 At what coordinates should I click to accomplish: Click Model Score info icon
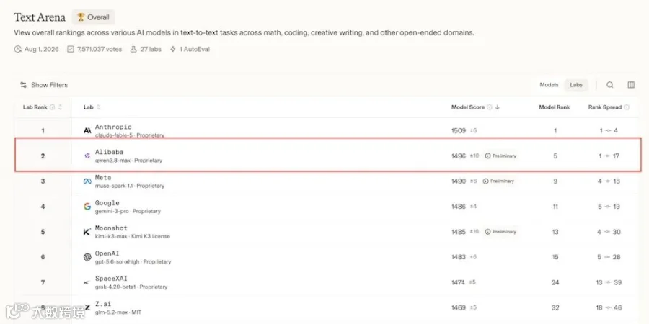coord(490,107)
